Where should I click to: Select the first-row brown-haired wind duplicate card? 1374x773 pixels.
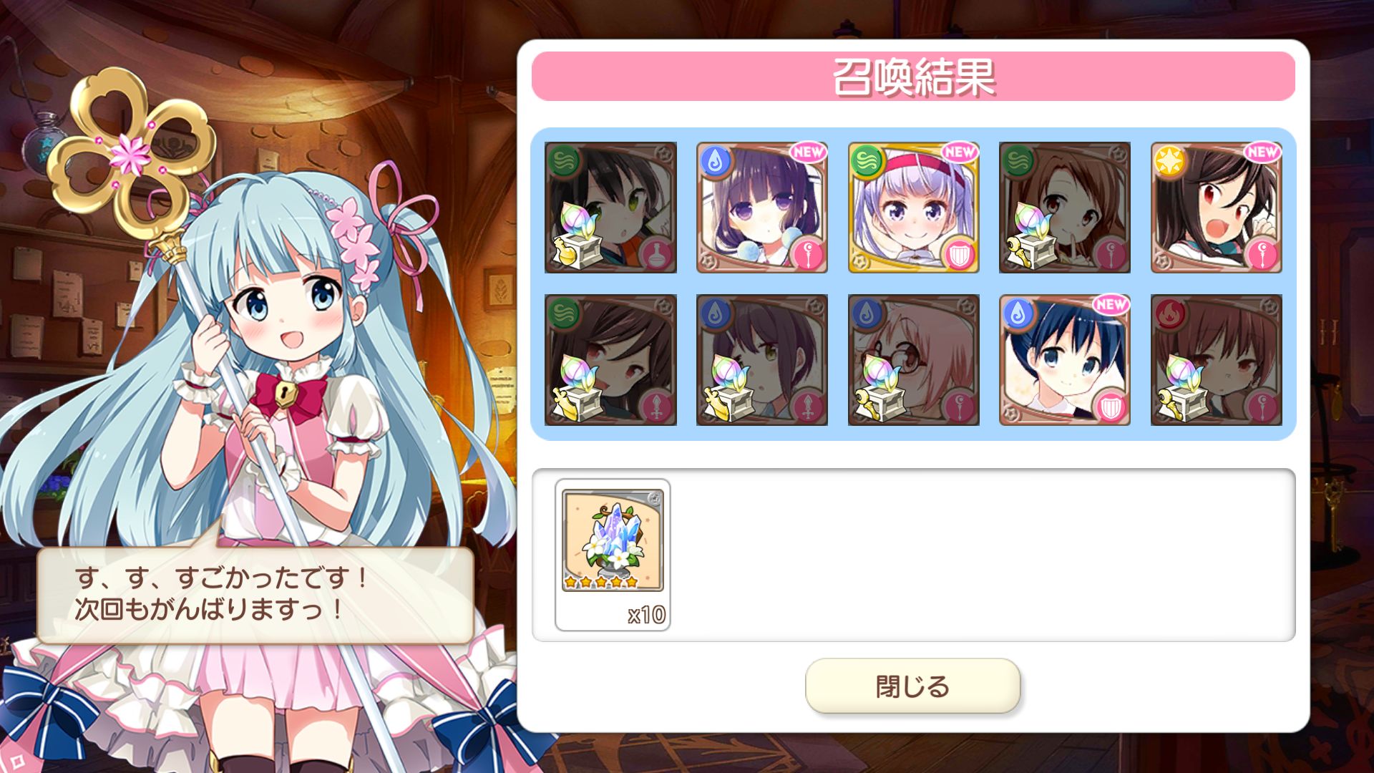[1064, 208]
